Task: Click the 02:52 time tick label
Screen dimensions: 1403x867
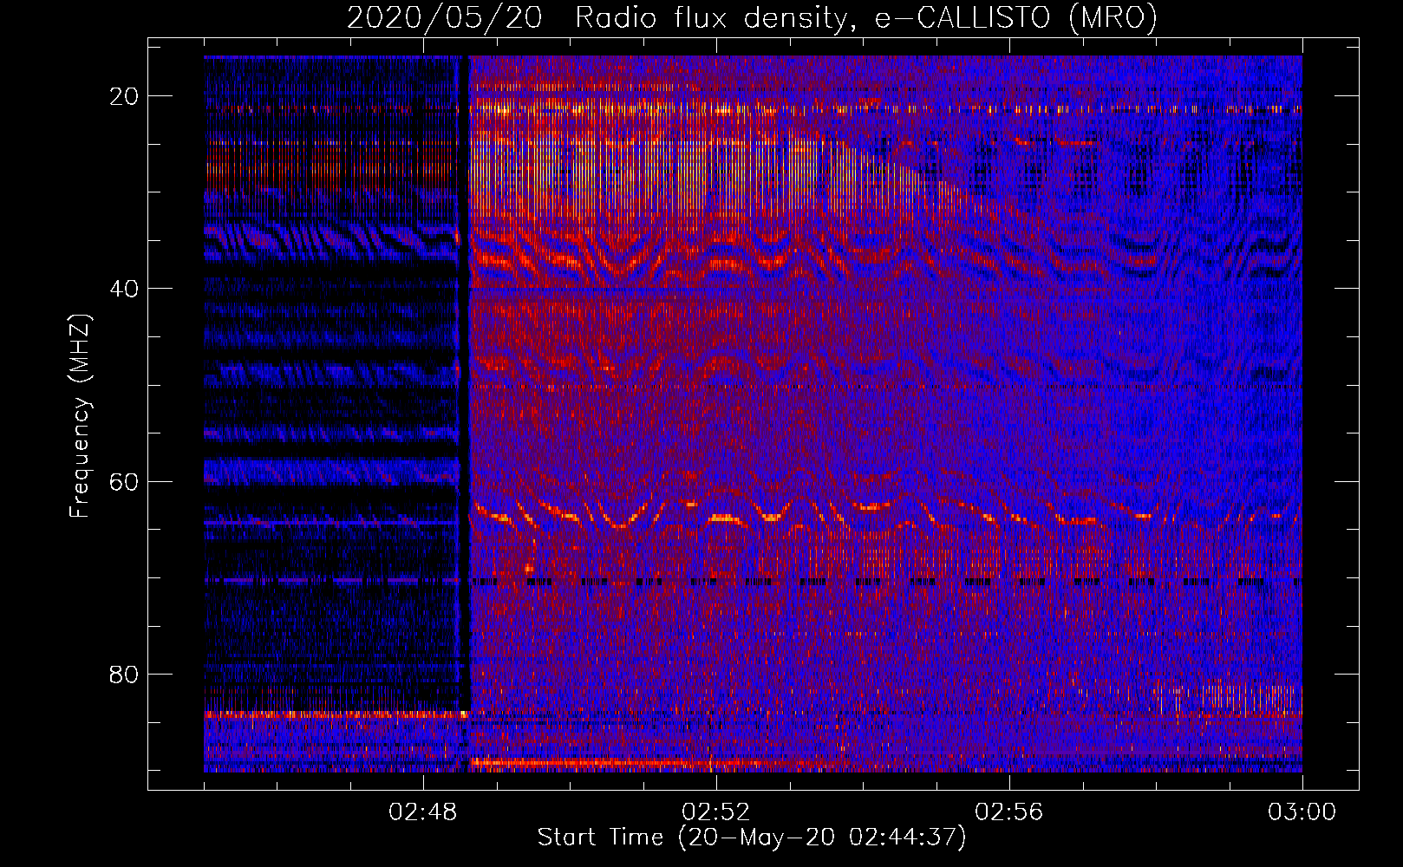Action: click(716, 812)
